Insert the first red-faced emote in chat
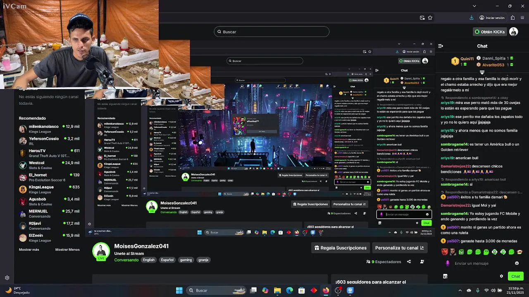 pos(445,252)
